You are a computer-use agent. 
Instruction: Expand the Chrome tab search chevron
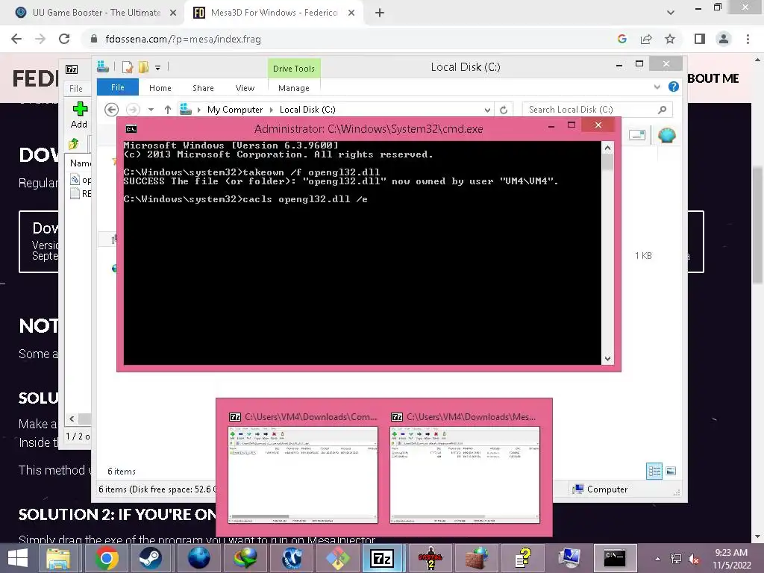[671, 13]
